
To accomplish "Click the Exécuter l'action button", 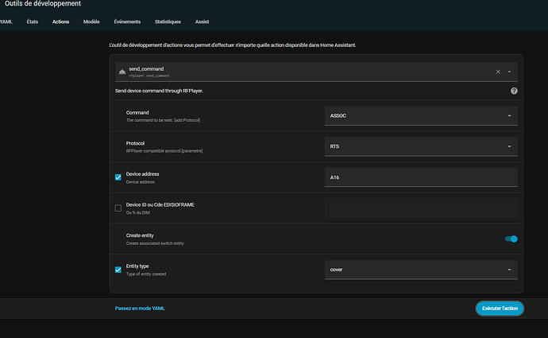I will (x=499, y=308).
